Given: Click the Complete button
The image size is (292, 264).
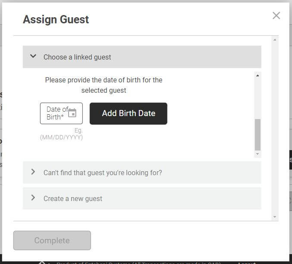Looking at the screenshot, I should tap(52, 240).
